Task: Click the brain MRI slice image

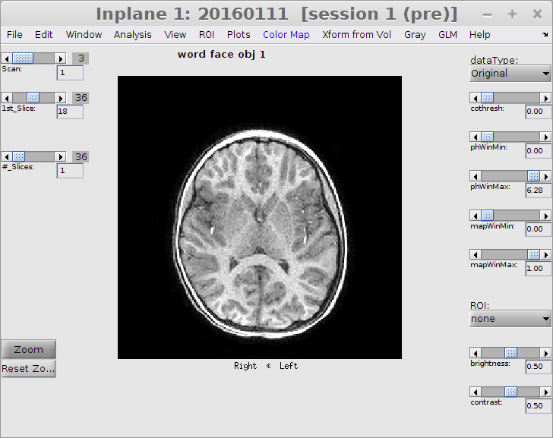Action: click(259, 217)
